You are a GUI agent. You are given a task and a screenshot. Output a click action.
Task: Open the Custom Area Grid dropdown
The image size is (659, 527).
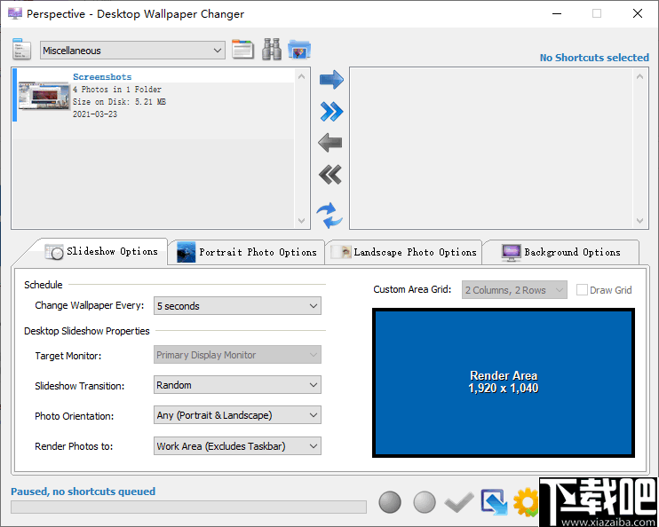tap(514, 290)
